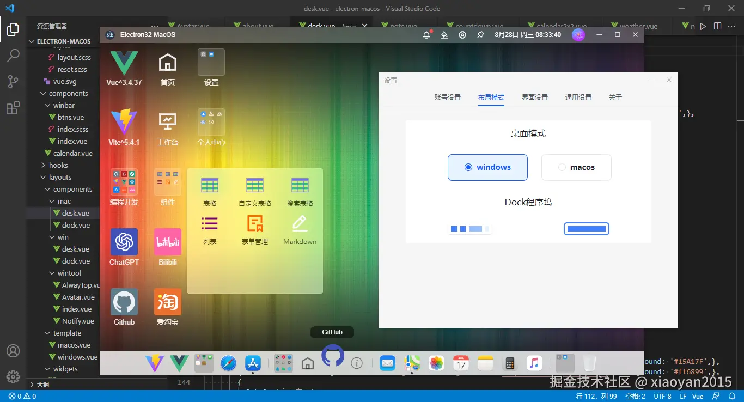The width and height of the screenshot is (744, 402).
Task: Collapse the widgets folder in Explorer
Action: pyautogui.click(x=65, y=369)
